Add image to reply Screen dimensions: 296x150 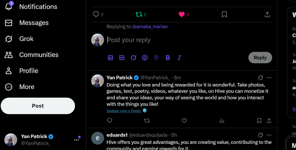[x=111, y=57]
